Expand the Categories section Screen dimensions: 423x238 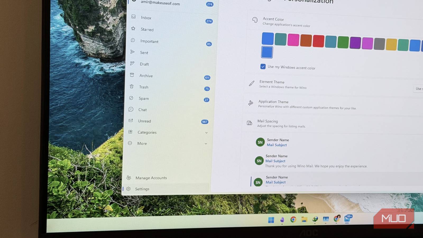tap(147, 132)
